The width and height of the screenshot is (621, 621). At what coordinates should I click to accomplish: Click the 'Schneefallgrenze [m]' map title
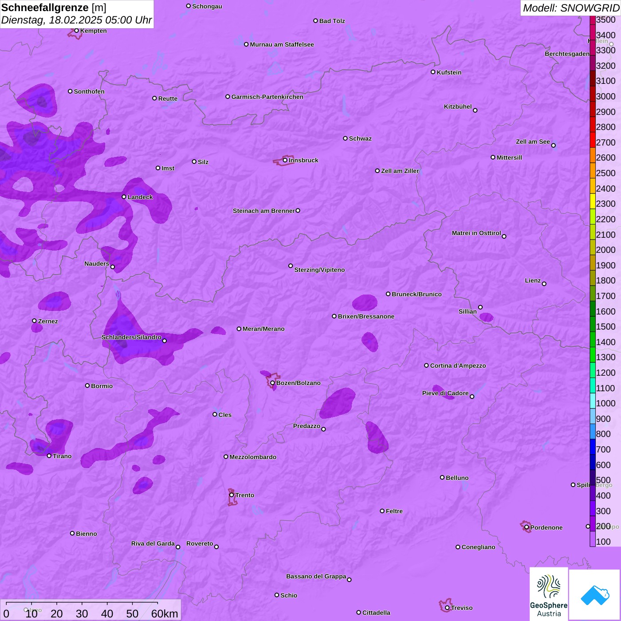[54, 8]
